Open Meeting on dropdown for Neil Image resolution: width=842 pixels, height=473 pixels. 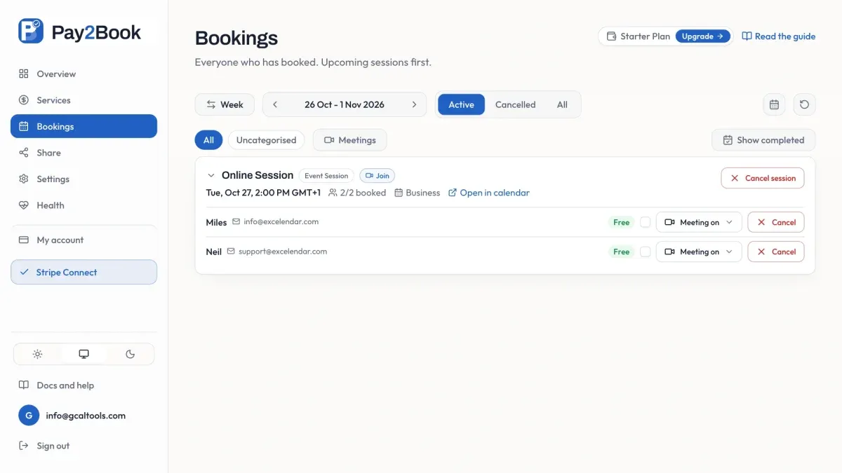coord(699,252)
